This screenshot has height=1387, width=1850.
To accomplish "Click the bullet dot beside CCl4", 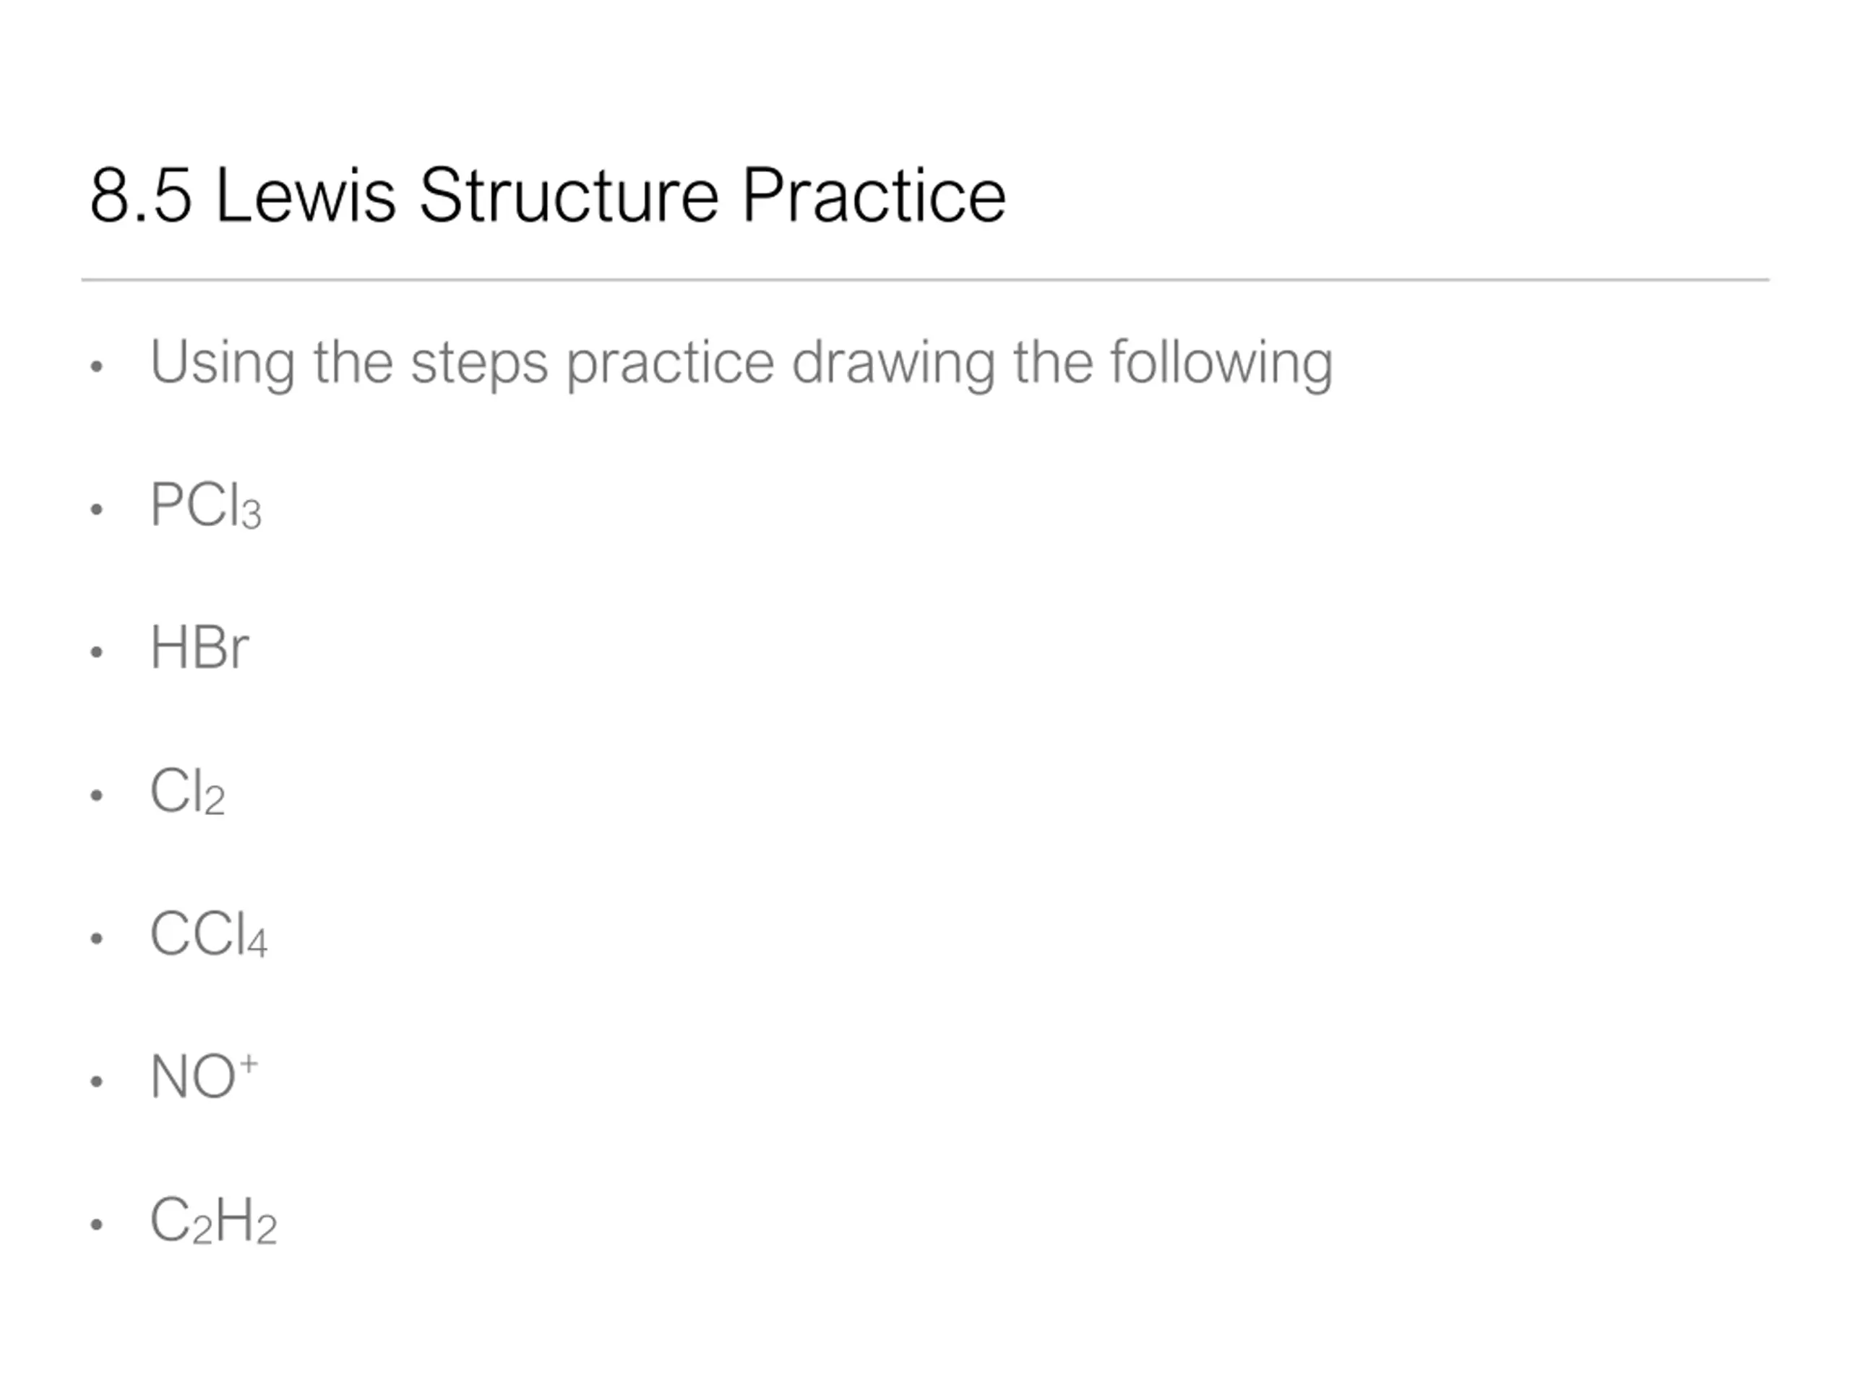I will point(96,938).
